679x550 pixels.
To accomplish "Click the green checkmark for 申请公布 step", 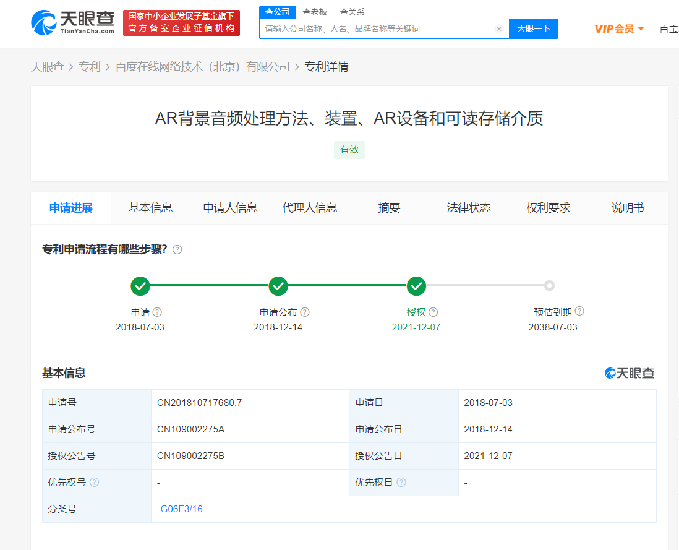I will 278,286.
